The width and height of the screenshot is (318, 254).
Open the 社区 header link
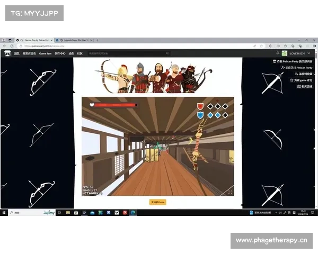tap(80, 53)
